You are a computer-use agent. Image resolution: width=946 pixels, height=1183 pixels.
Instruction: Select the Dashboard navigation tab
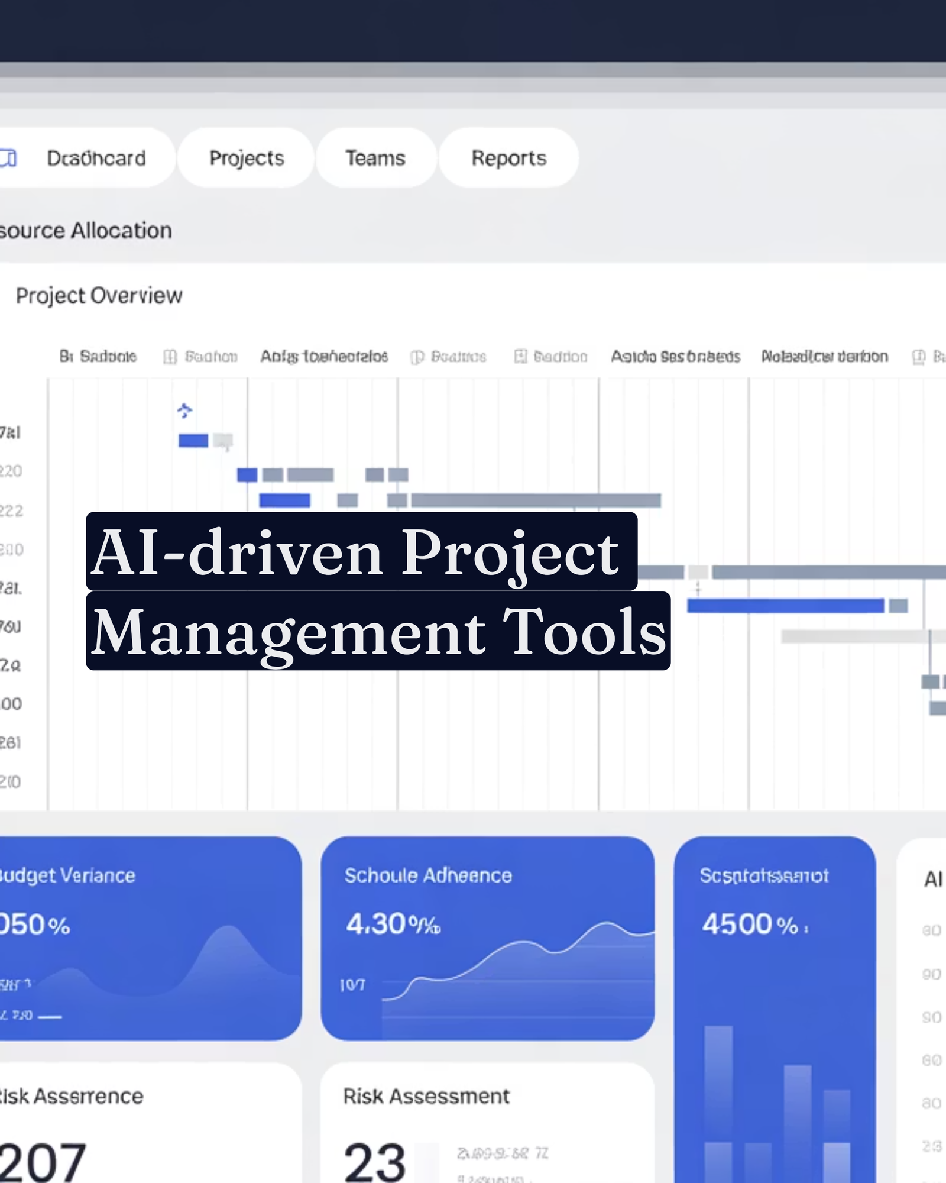coord(96,158)
